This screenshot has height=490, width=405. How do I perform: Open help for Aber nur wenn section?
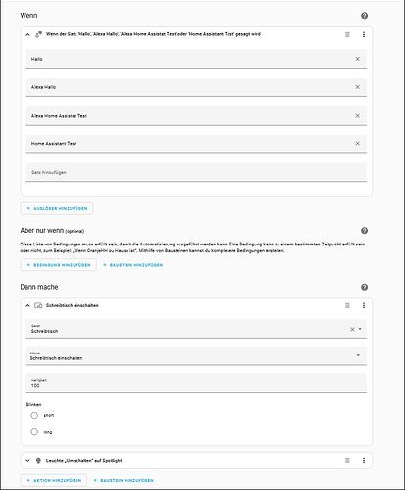364,231
